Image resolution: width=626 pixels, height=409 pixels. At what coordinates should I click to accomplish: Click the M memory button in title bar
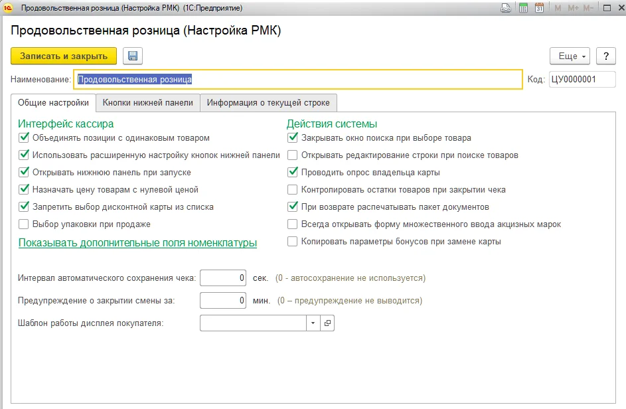pyautogui.click(x=558, y=8)
